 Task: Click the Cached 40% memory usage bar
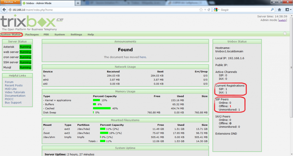[102, 108]
